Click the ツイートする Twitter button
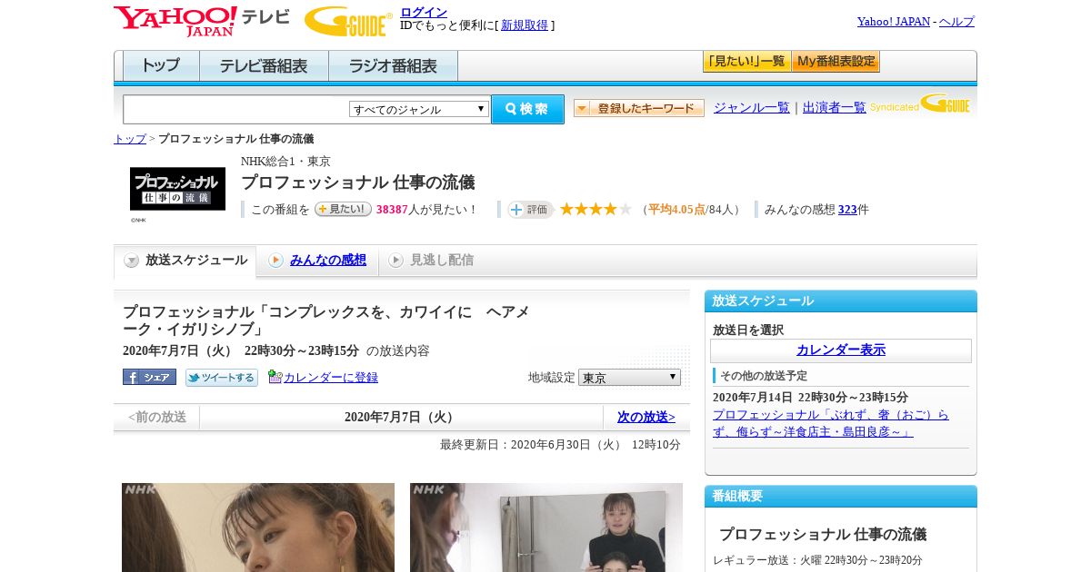 pyautogui.click(x=221, y=377)
